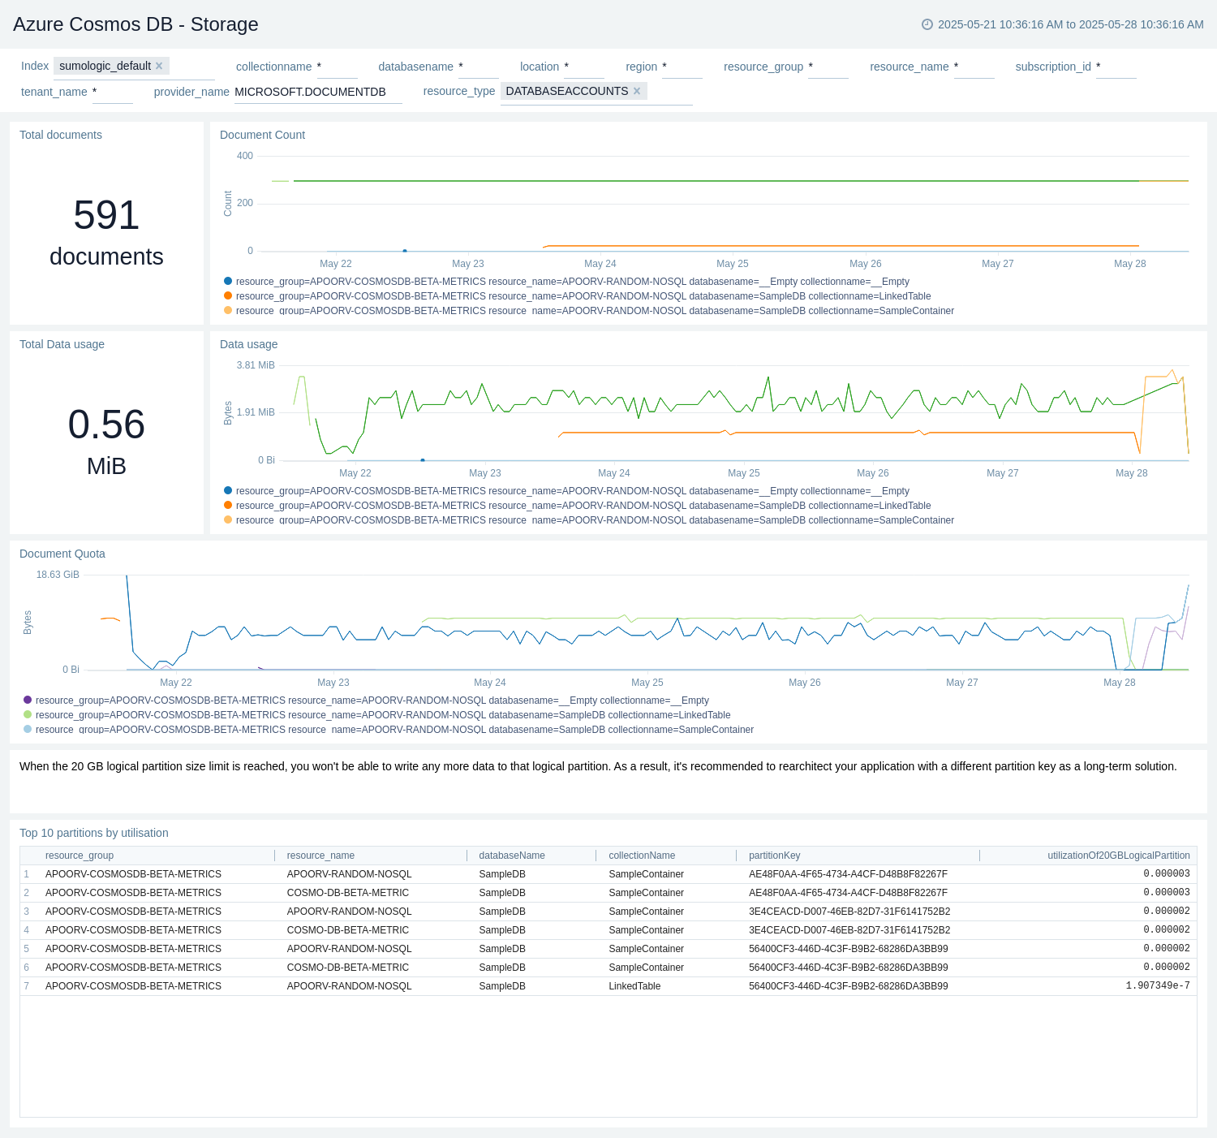
Task: Click the subscription_id filter field
Action: tap(1116, 67)
